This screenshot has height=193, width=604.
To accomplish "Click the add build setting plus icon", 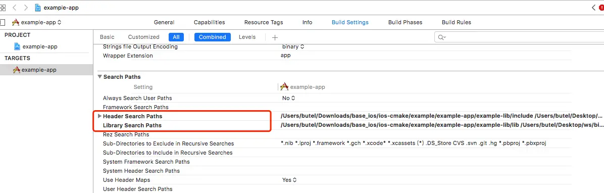I will (x=275, y=37).
